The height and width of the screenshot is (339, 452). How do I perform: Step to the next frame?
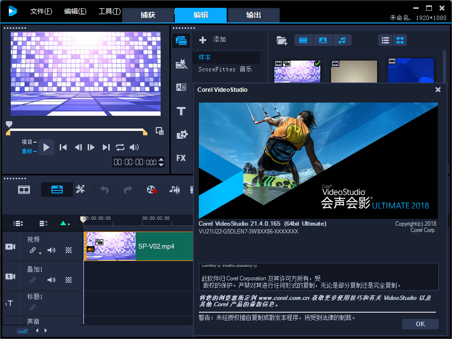pos(91,148)
